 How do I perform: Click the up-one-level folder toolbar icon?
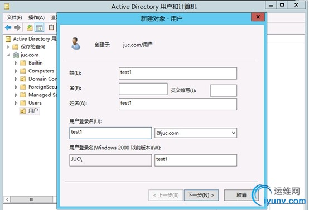pyautogui.click(x=30, y=27)
